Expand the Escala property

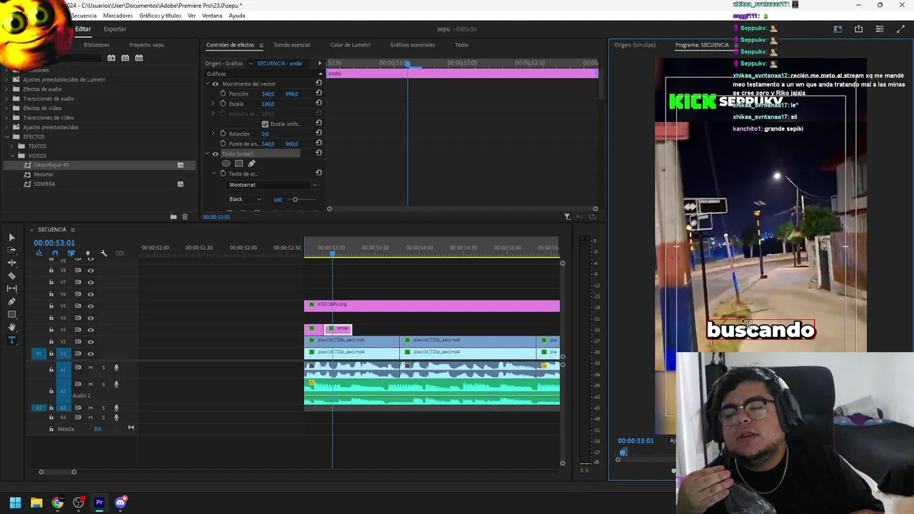pos(213,104)
